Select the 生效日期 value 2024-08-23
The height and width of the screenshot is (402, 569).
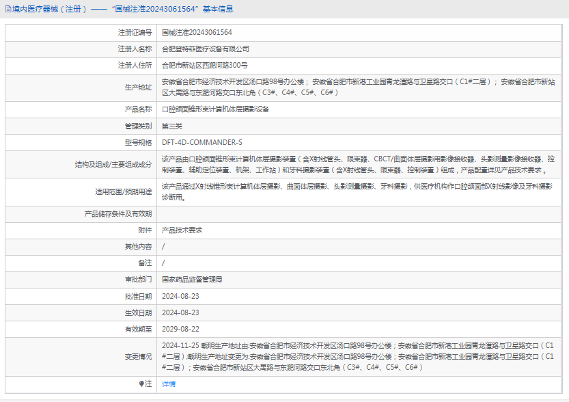180,312
